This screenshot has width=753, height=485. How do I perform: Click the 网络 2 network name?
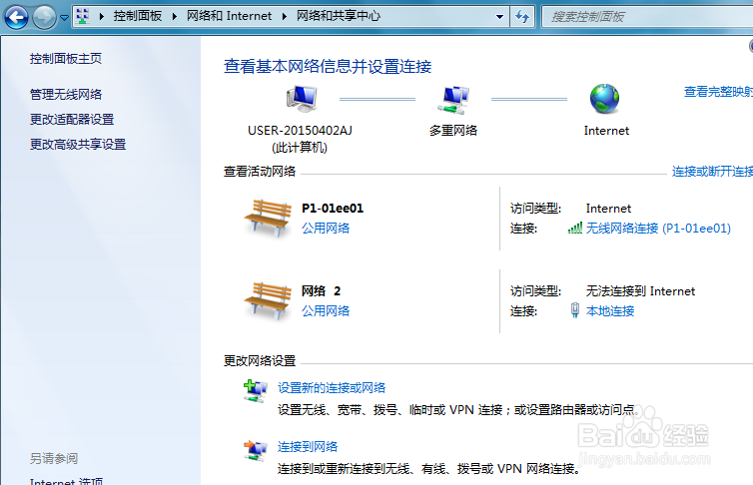pyautogui.click(x=321, y=291)
